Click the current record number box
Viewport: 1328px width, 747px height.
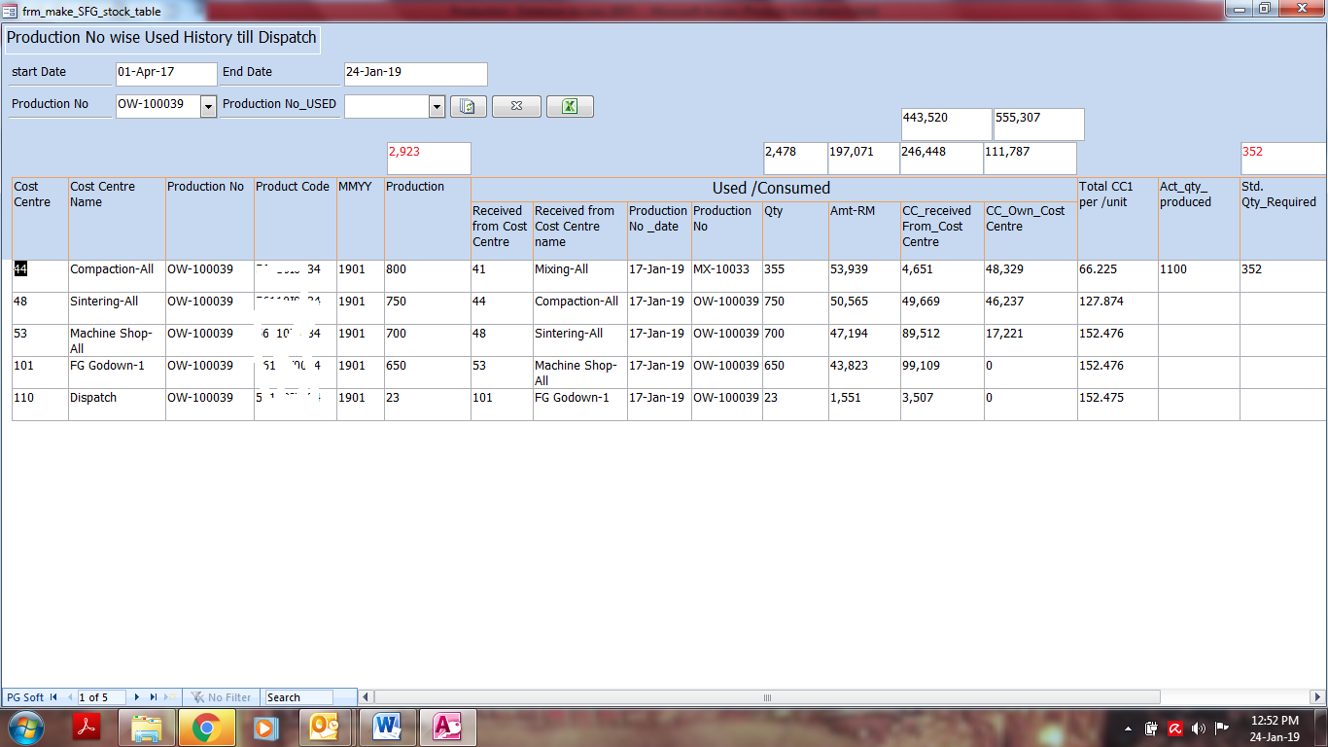[100, 697]
